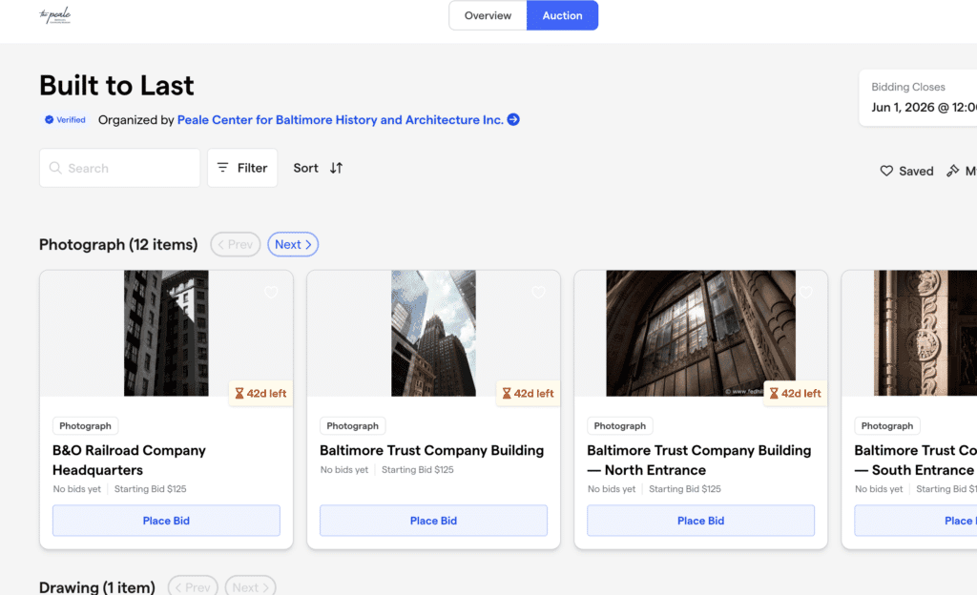Image resolution: width=977 pixels, height=595 pixels.
Task: Select the Auction tab
Action: pyautogui.click(x=562, y=15)
